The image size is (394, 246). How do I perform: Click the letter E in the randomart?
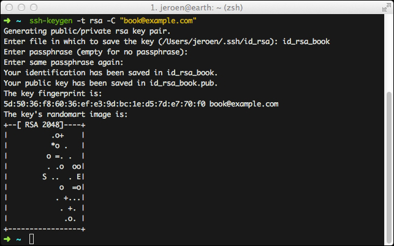pyautogui.click(x=78, y=176)
